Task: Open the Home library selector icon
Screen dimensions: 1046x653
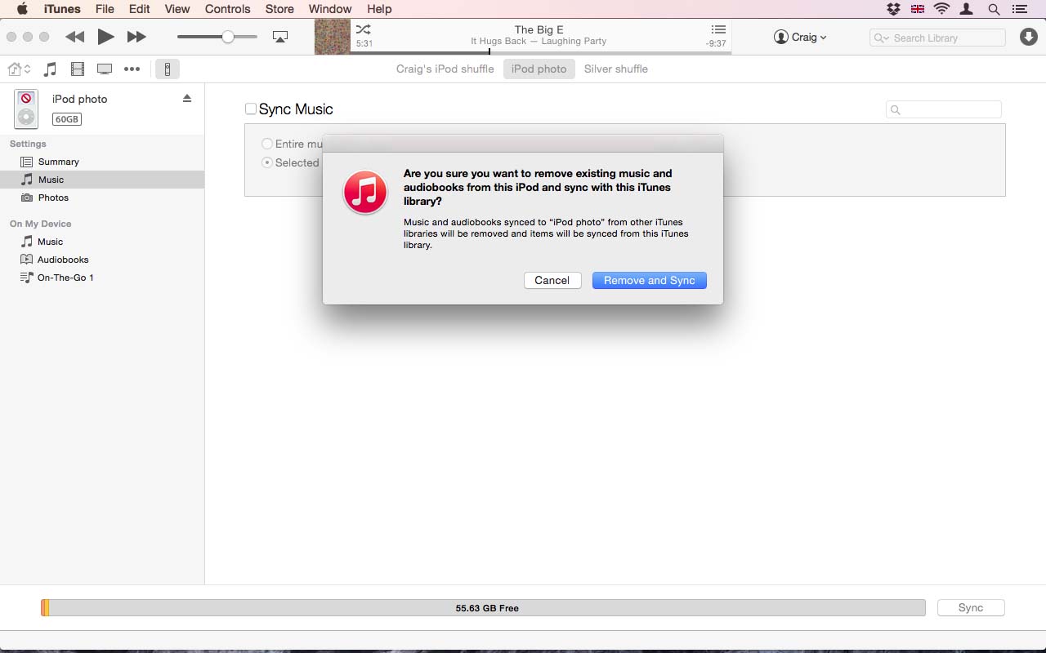Action: click(x=19, y=69)
